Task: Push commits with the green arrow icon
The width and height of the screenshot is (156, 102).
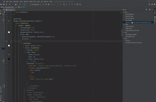Action: pyautogui.click(x=72, y=4)
